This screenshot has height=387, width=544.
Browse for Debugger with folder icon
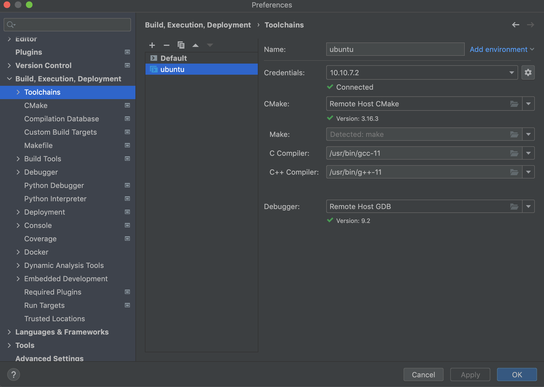click(x=514, y=207)
